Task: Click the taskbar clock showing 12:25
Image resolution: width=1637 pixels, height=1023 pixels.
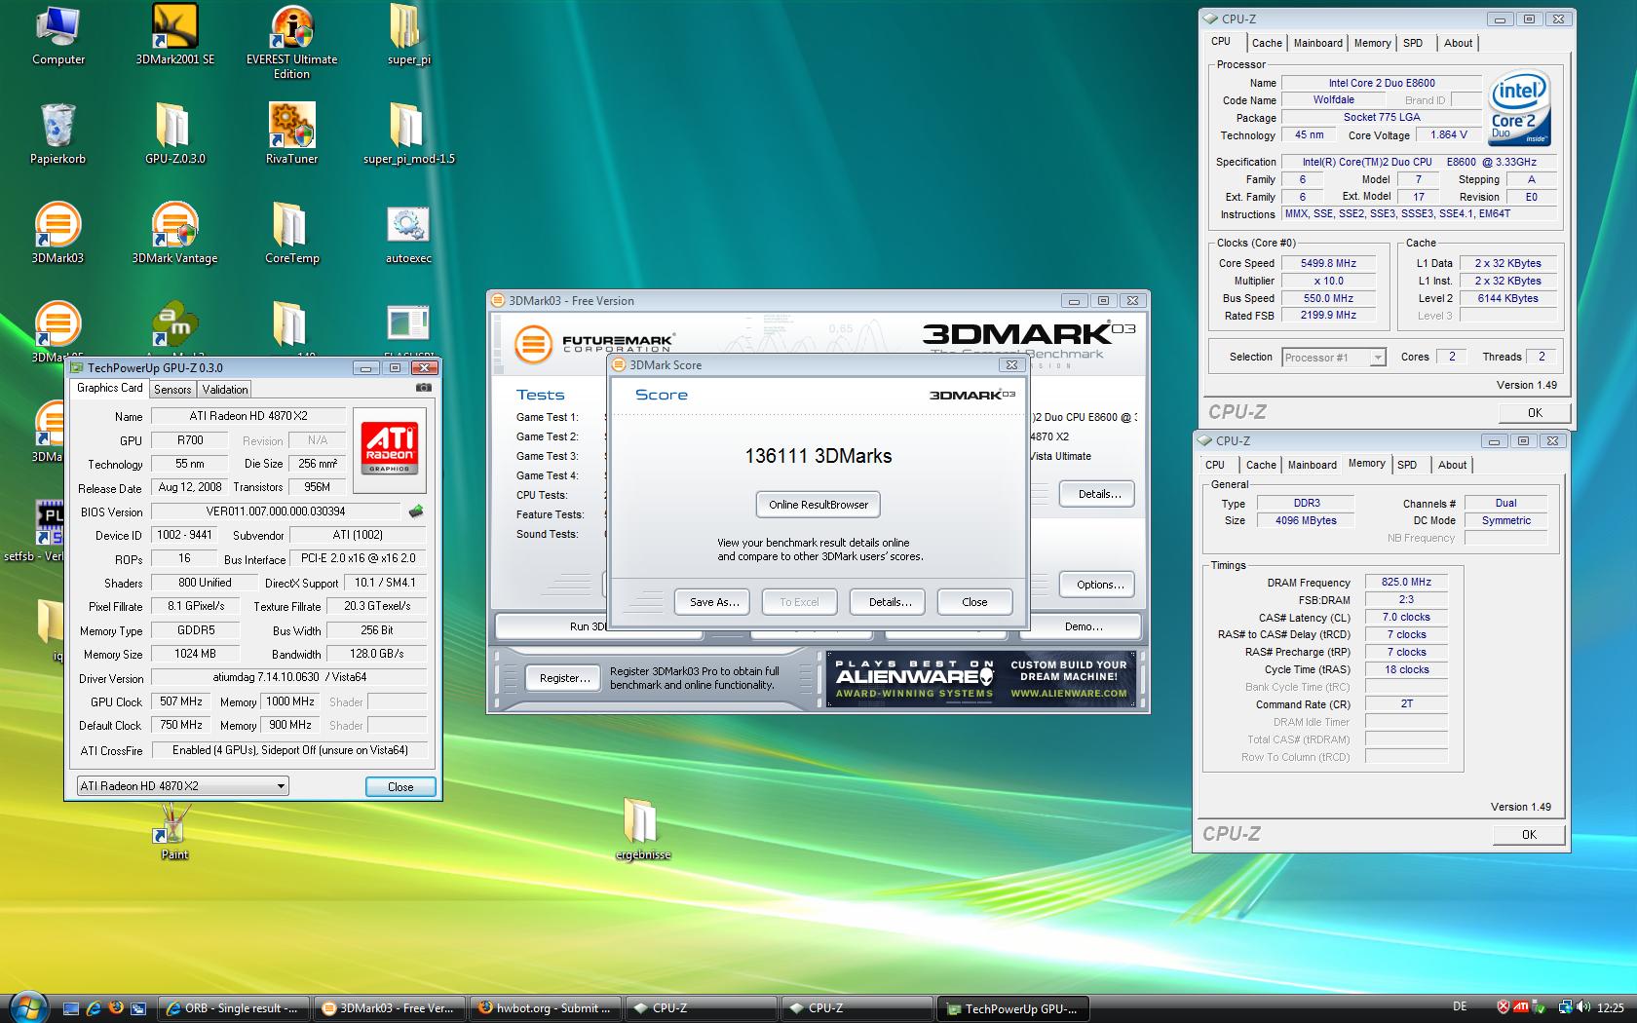Action: point(1611,1008)
